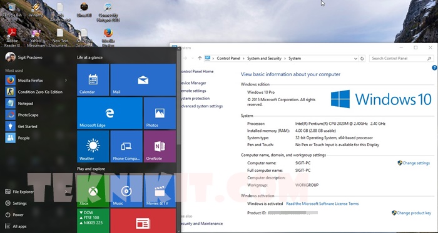438x233 pixels.
Task: Launch Condition Zero Kis Edition
Action: pos(36,92)
